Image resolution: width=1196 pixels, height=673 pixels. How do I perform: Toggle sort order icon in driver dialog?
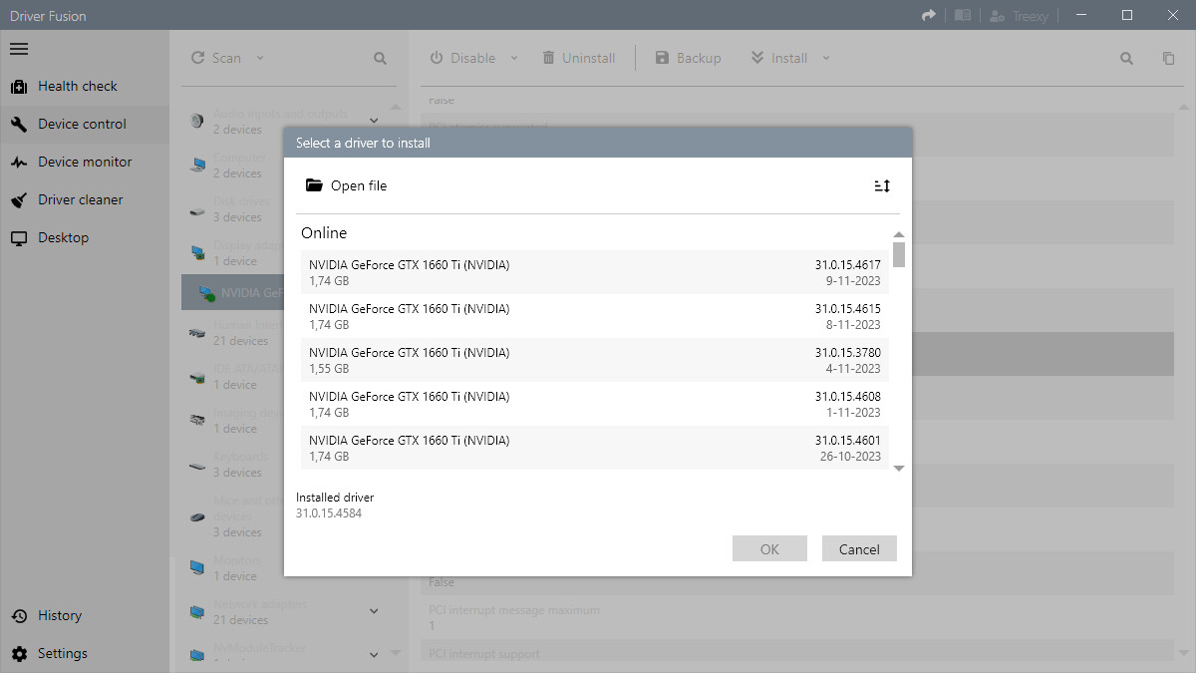click(x=881, y=186)
